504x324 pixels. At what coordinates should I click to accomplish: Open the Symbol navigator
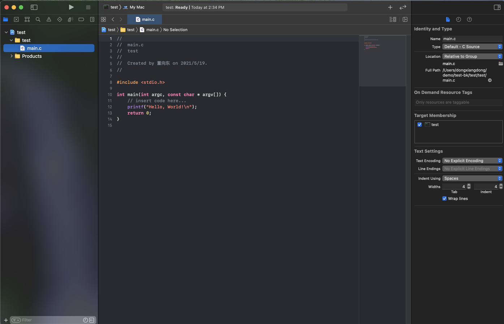tap(27, 19)
